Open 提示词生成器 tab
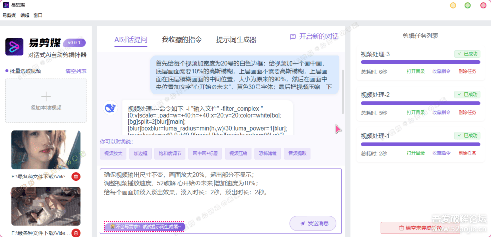Viewport: 491px width, 237px height. point(237,40)
